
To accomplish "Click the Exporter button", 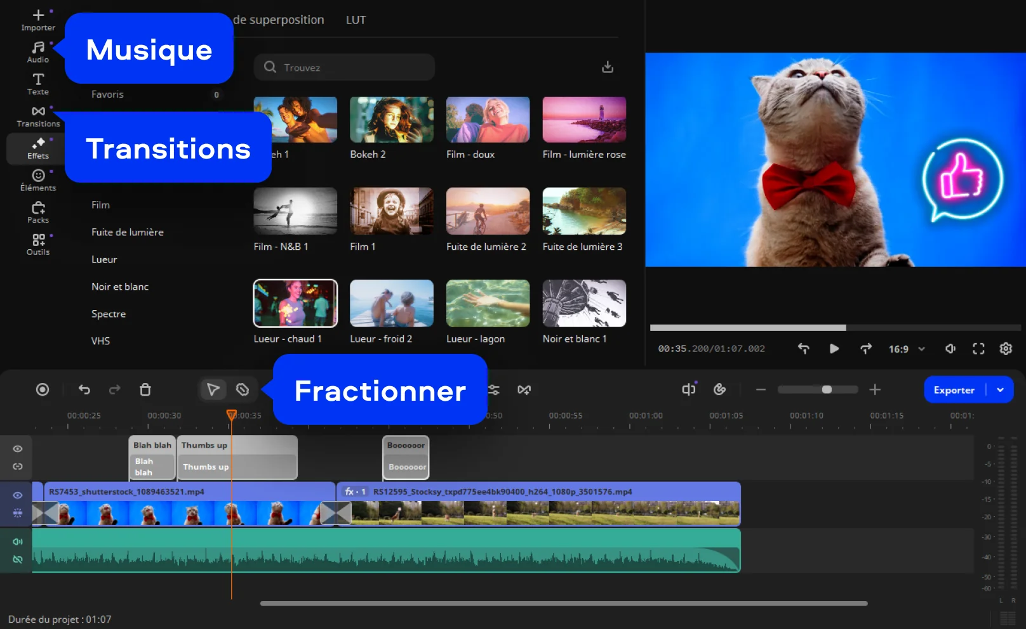I will point(954,390).
